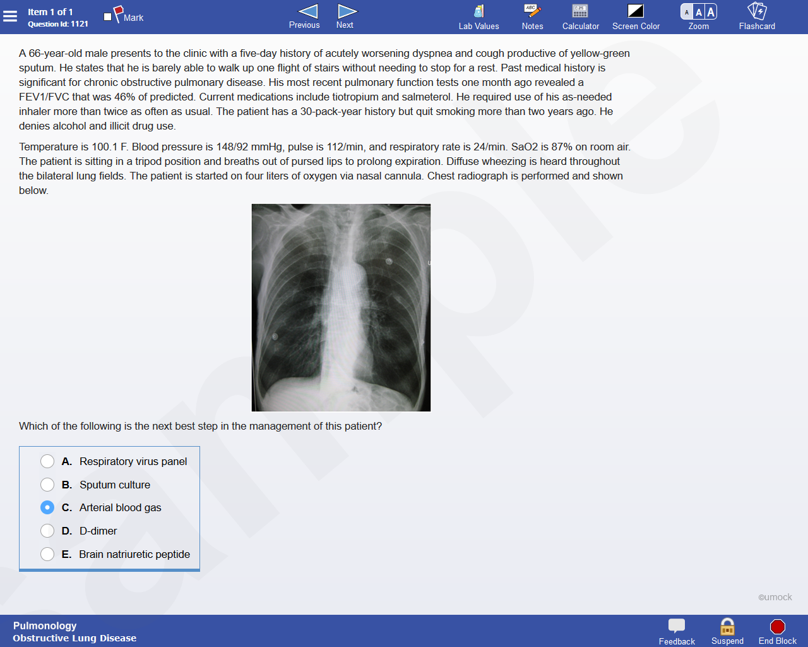Click the red Mark flag icon
The width and height of the screenshot is (808, 647).
coord(118,13)
